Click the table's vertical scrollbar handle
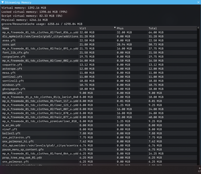 (x=198, y=28)
